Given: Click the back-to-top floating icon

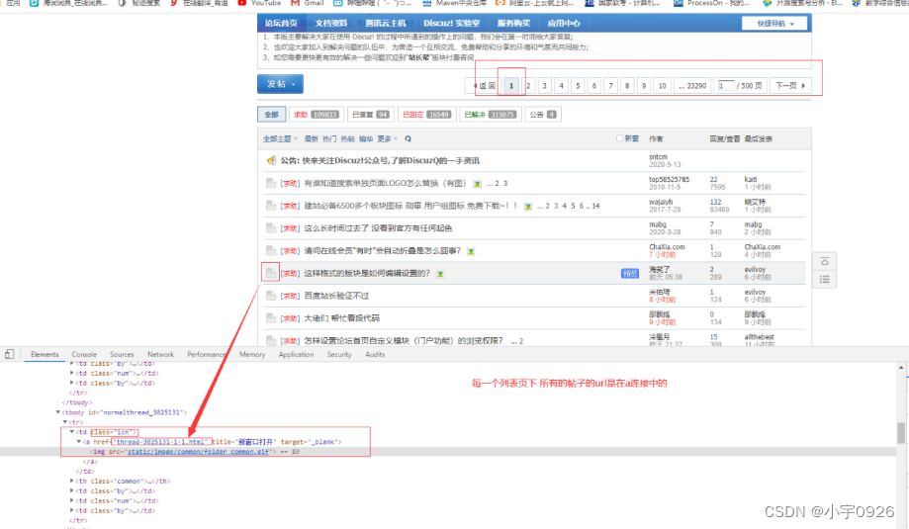Looking at the screenshot, I should (x=824, y=262).
